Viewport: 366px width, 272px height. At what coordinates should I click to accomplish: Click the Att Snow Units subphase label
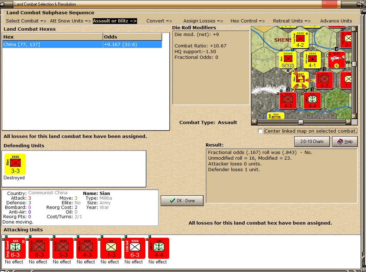70,21
